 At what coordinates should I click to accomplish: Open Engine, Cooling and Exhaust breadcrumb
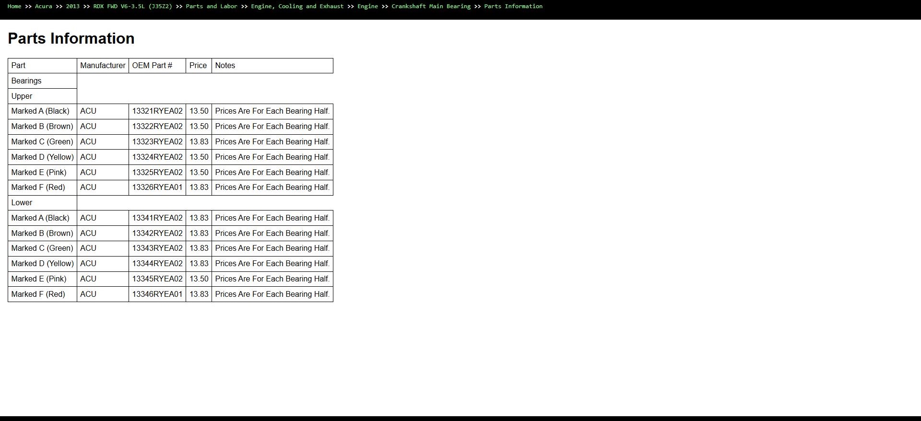297,6
